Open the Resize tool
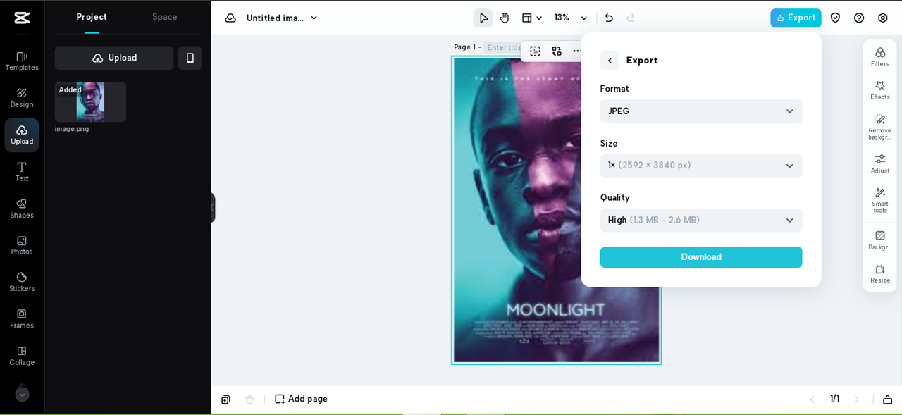The image size is (902, 415). pos(880,273)
